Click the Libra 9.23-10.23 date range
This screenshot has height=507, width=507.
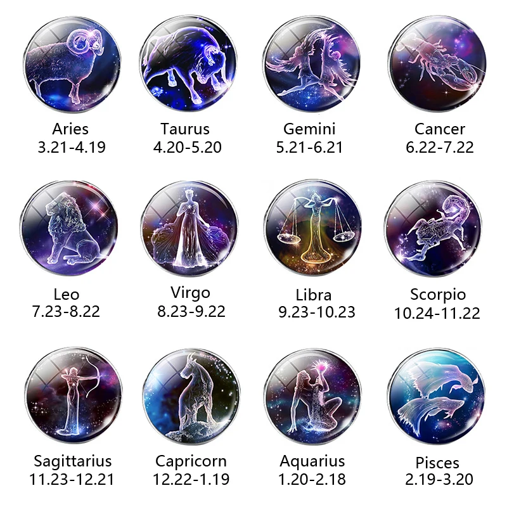pyautogui.click(x=317, y=312)
